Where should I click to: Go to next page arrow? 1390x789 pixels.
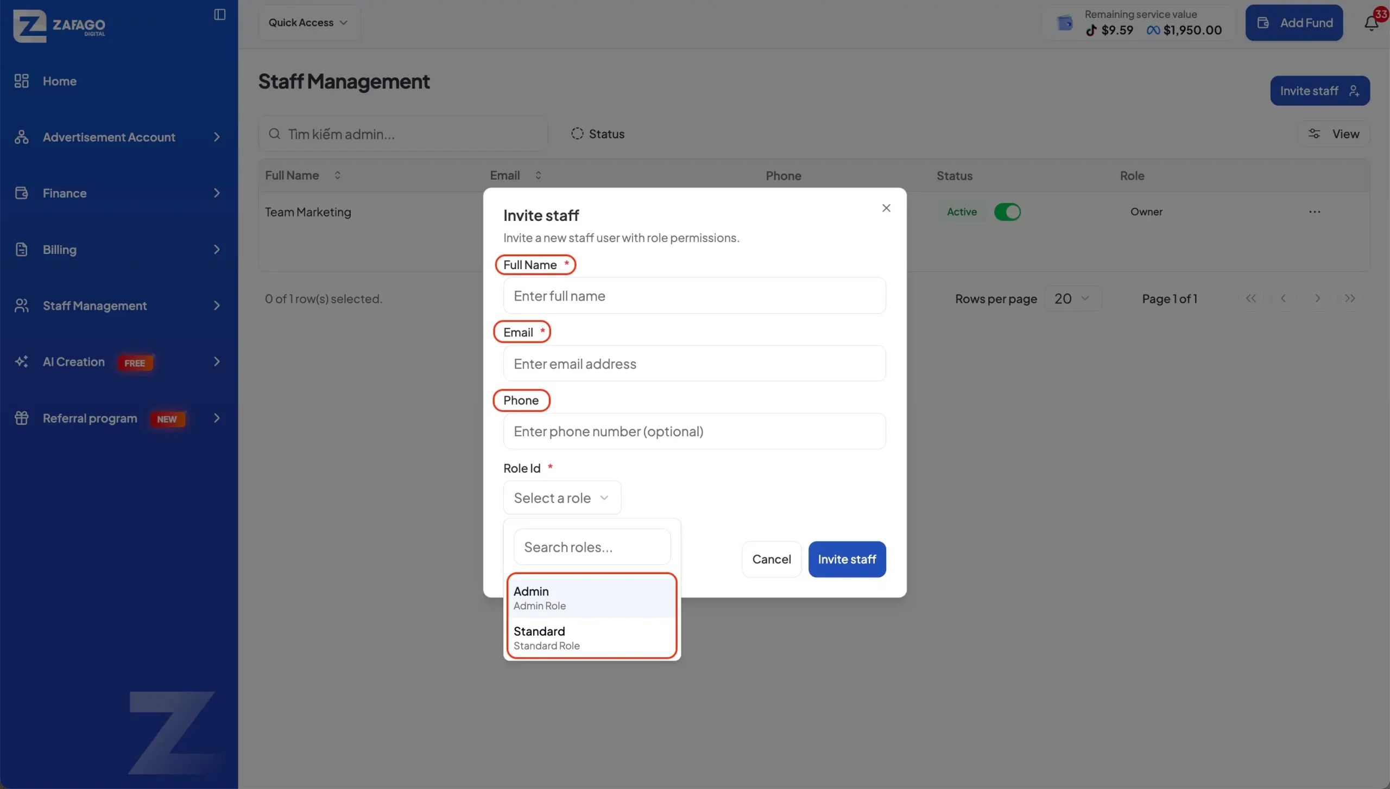[1317, 298]
